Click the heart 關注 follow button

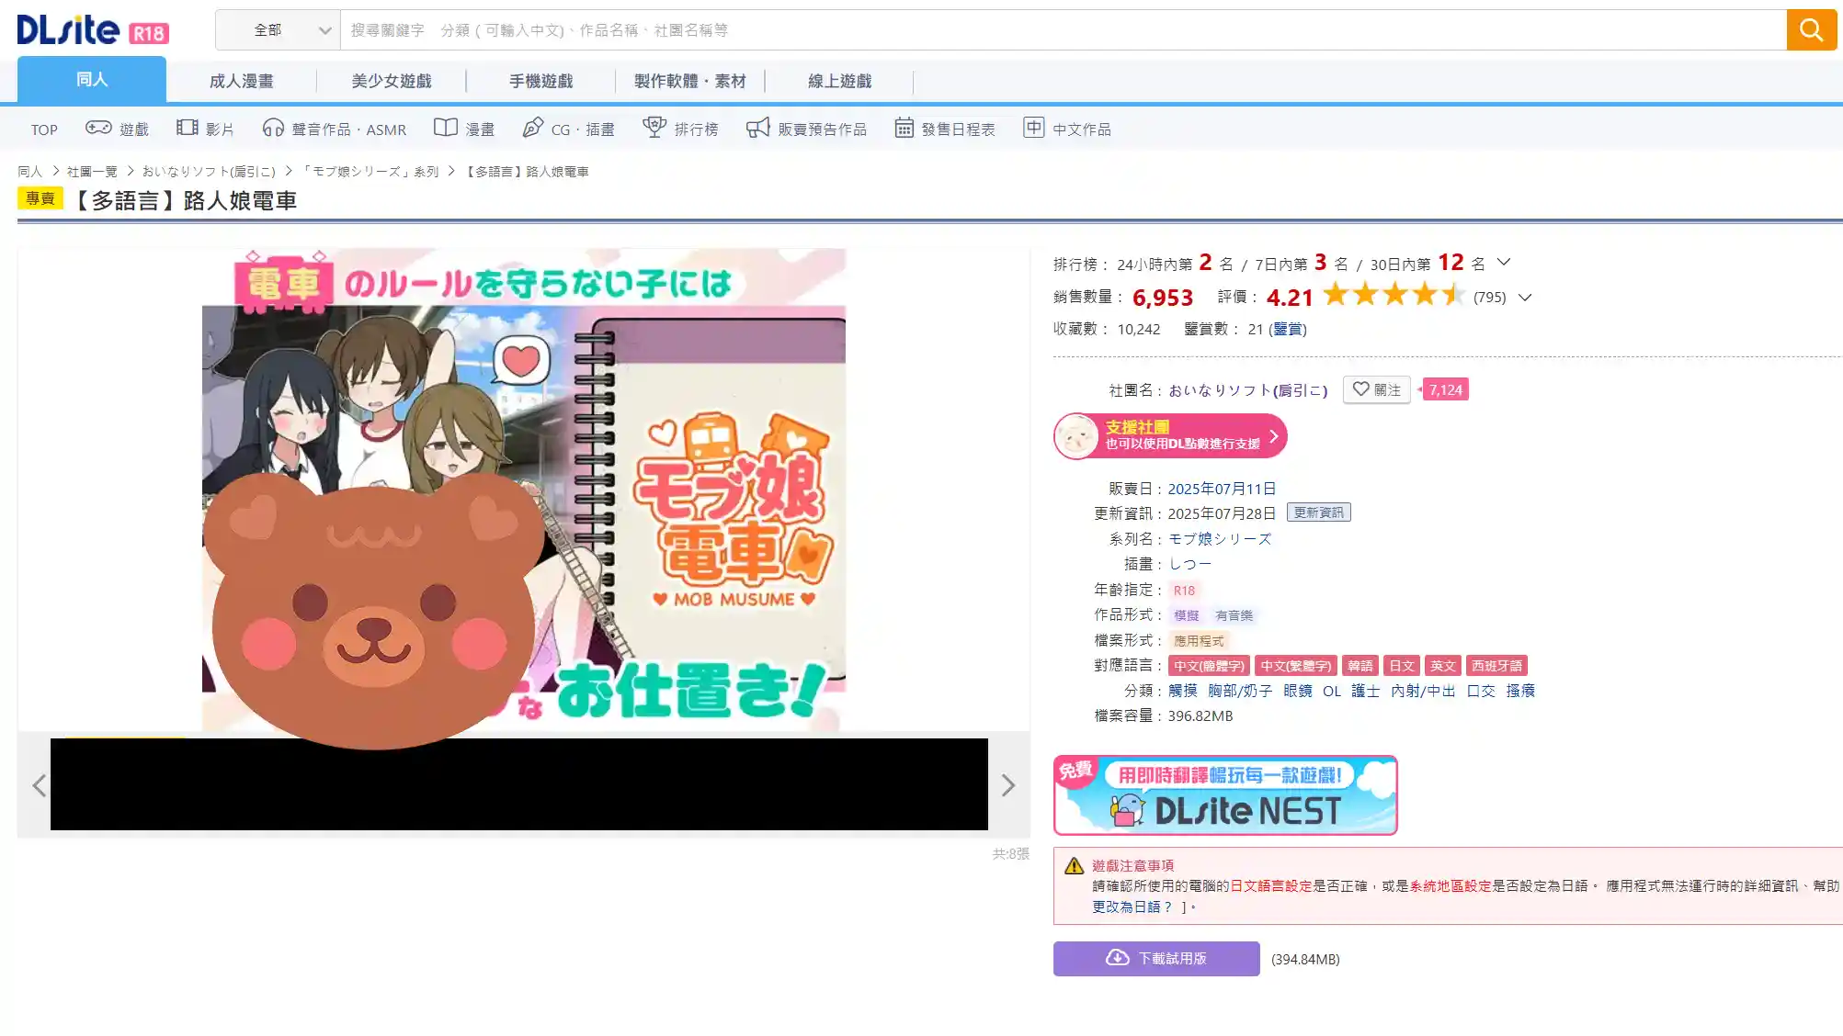[x=1377, y=389]
